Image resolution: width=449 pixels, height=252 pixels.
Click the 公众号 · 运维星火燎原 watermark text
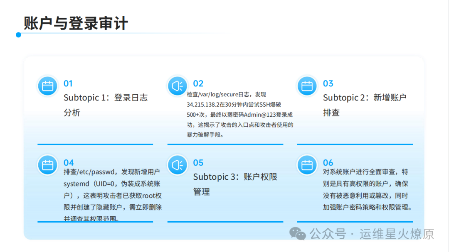(x=372, y=234)
